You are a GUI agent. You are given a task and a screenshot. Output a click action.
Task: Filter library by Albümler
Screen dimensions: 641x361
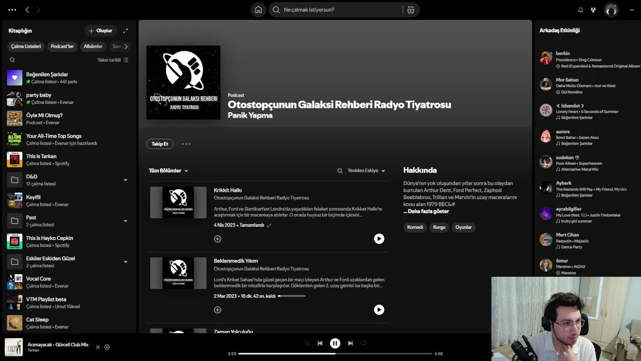pyautogui.click(x=93, y=46)
